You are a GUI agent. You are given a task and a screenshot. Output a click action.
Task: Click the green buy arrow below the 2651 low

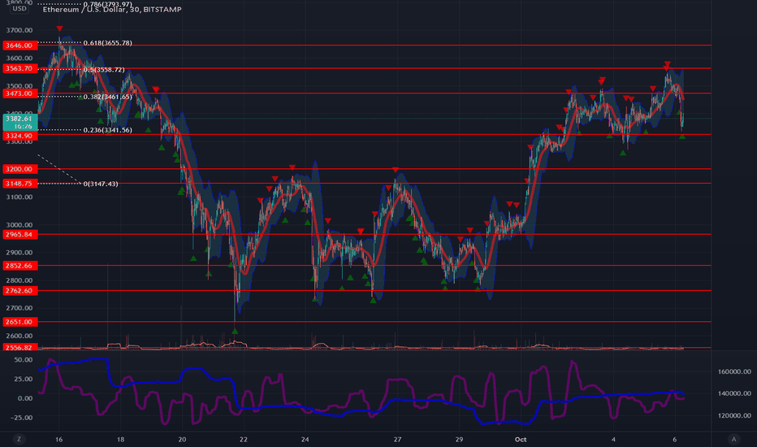(235, 331)
